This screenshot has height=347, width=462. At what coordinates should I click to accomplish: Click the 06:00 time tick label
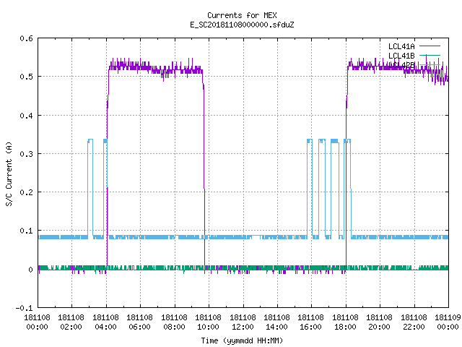tap(139, 327)
